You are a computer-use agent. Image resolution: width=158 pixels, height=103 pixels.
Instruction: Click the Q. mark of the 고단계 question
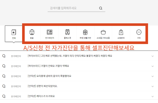point(4,56)
